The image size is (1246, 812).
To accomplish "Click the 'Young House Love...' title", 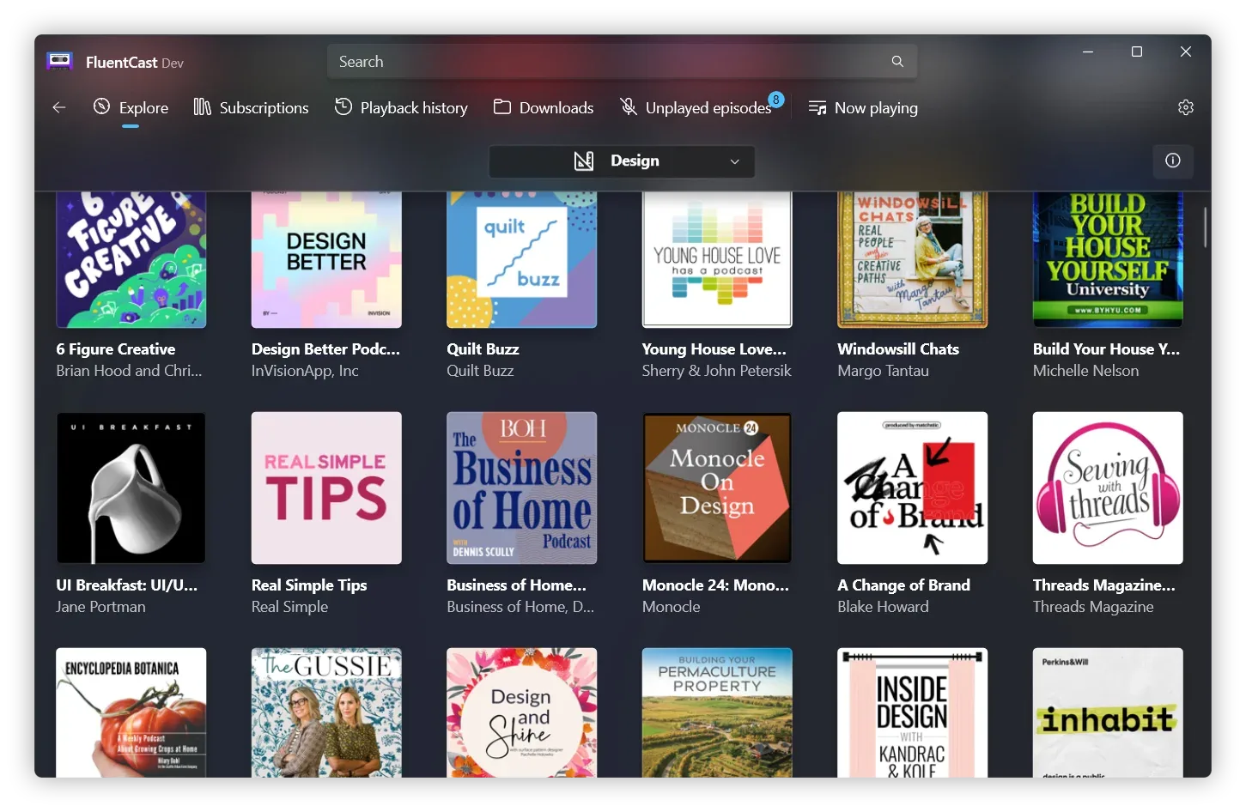I will point(714,349).
